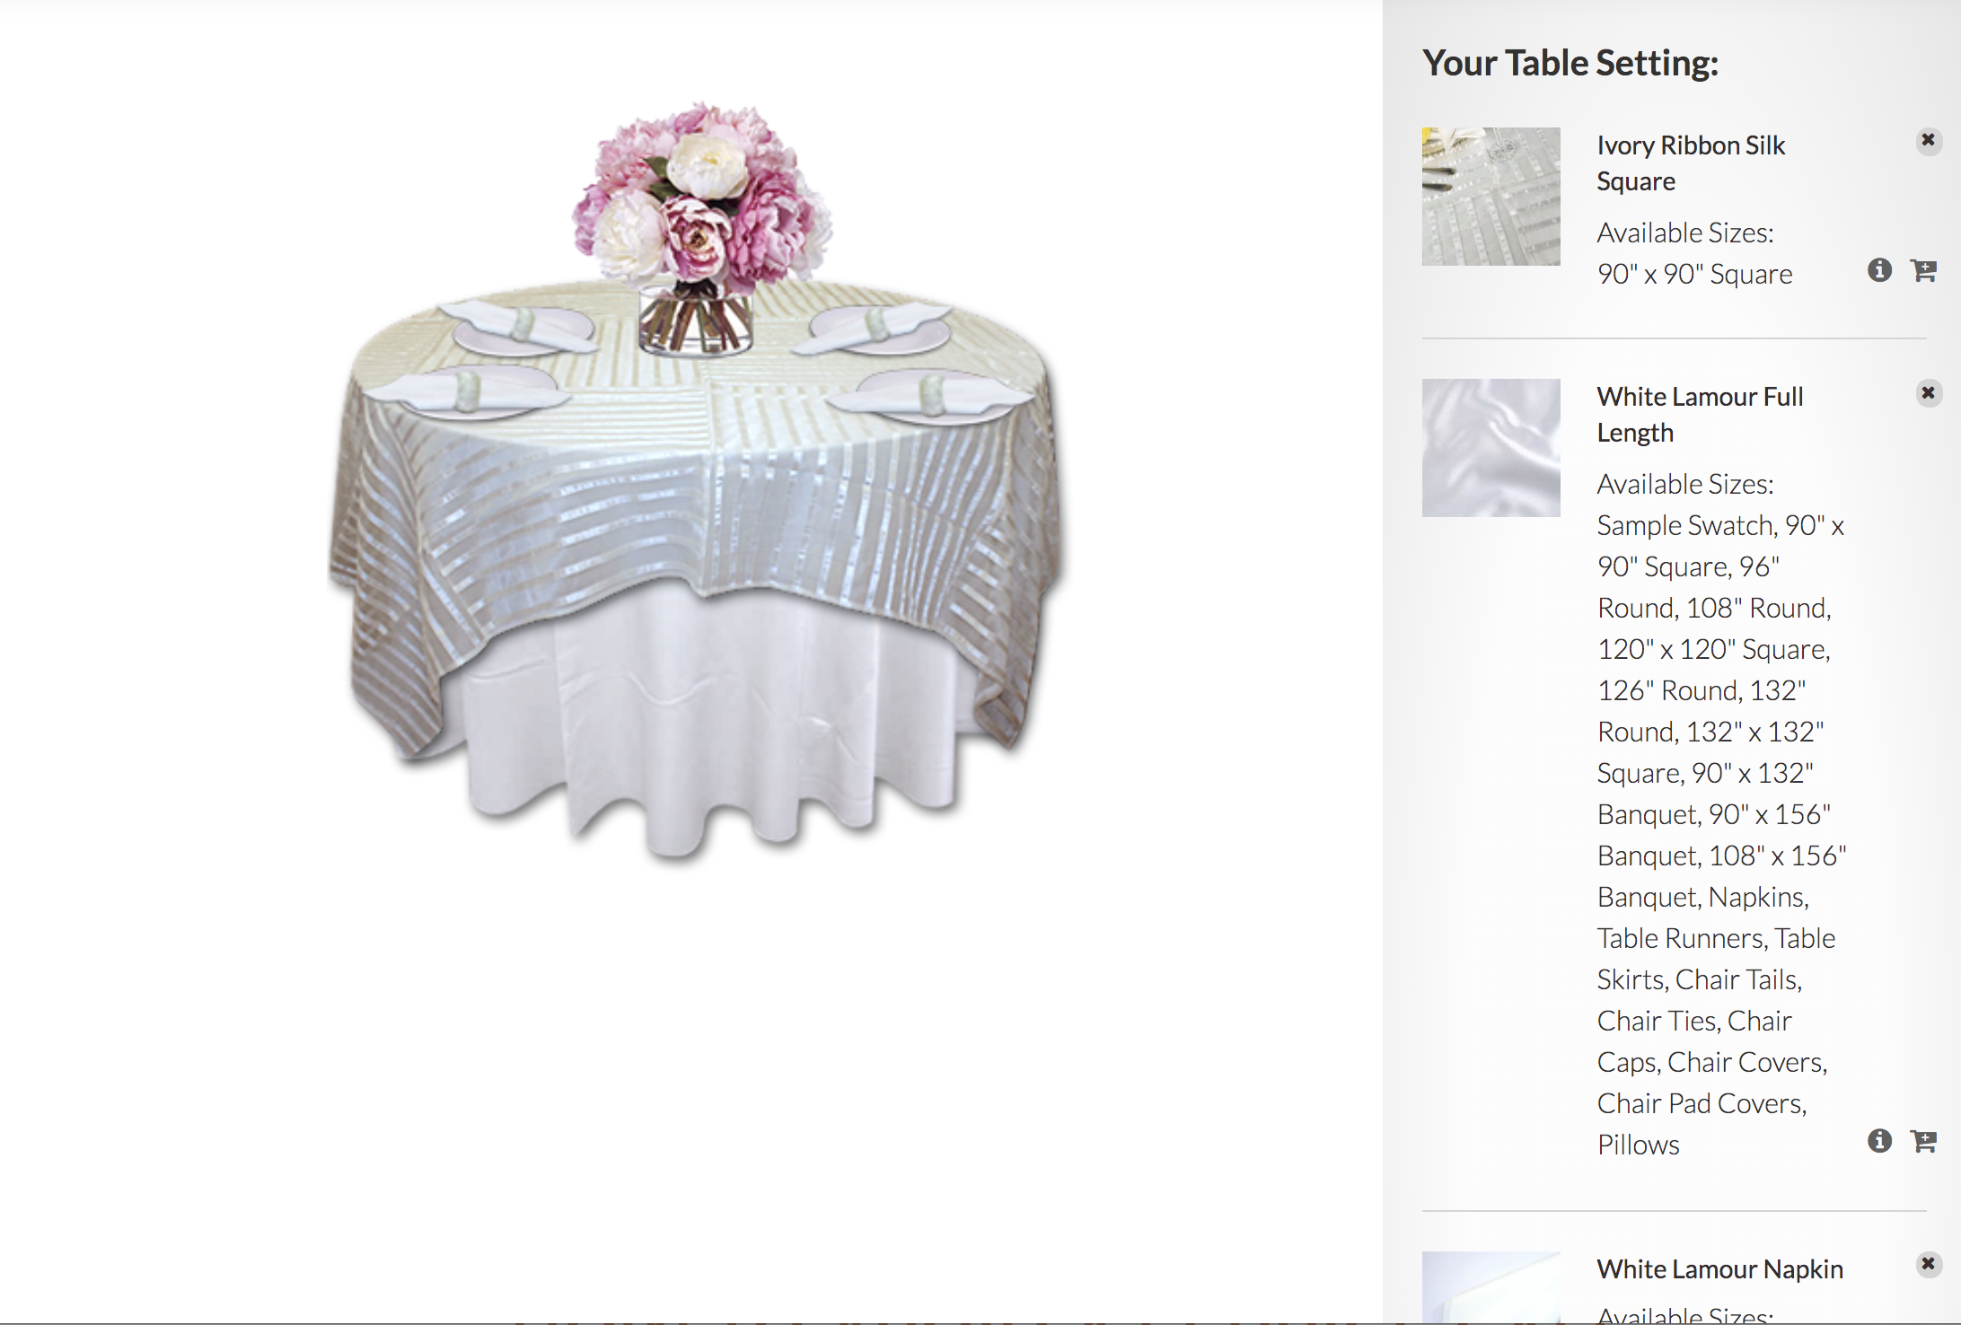Open the Ivory Ribbon Silk Square title link
The width and height of the screenshot is (1961, 1325).
pyautogui.click(x=1691, y=163)
